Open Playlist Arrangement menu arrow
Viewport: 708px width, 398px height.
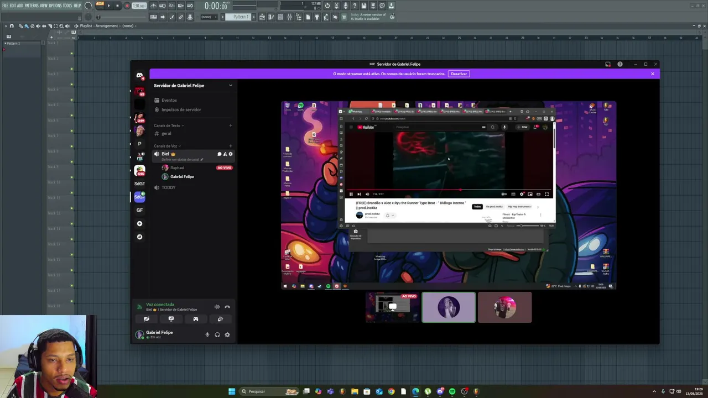[6, 26]
